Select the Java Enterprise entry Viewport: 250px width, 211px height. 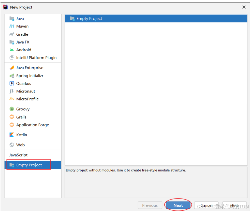pyautogui.click(x=30, y=68)
